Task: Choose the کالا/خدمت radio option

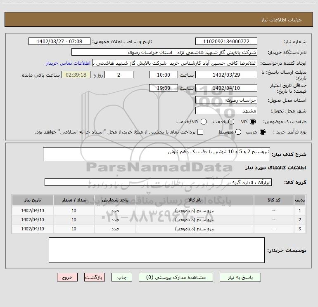Action: tap(202, 122)
